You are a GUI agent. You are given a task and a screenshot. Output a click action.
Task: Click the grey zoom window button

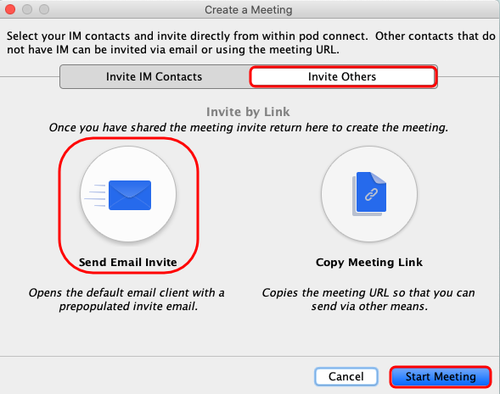click(x=44, y=9)
